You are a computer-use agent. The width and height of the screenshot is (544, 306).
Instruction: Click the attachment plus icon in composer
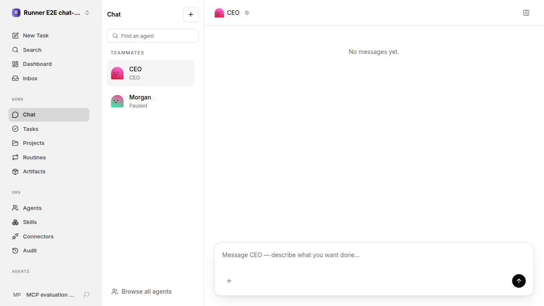tap(229, 281)
